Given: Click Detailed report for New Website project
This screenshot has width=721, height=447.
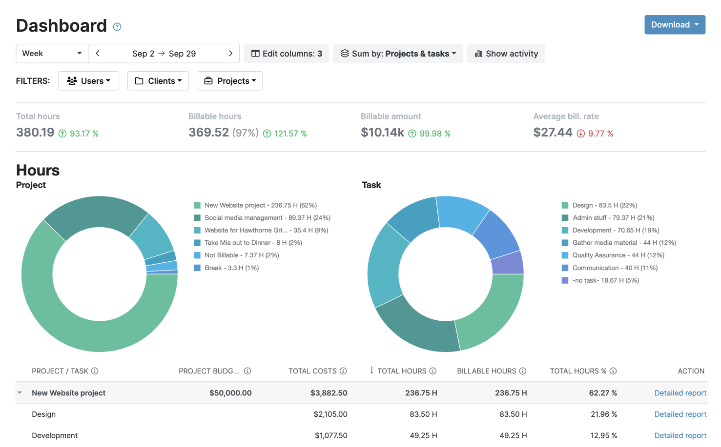Looking at the screenshot, I should [x=680, y=392].
